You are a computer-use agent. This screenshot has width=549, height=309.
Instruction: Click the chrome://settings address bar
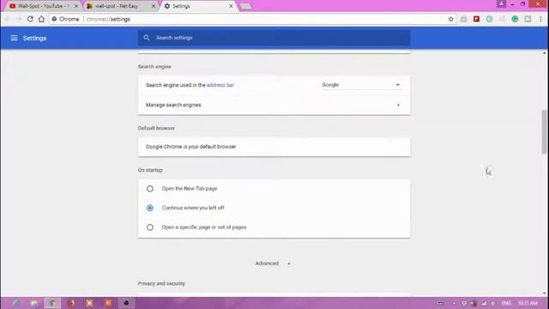pyautogui.click(x=252, y=19)
